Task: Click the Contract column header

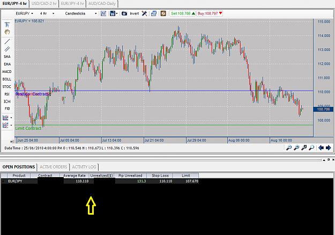Action: pos(45,175)
